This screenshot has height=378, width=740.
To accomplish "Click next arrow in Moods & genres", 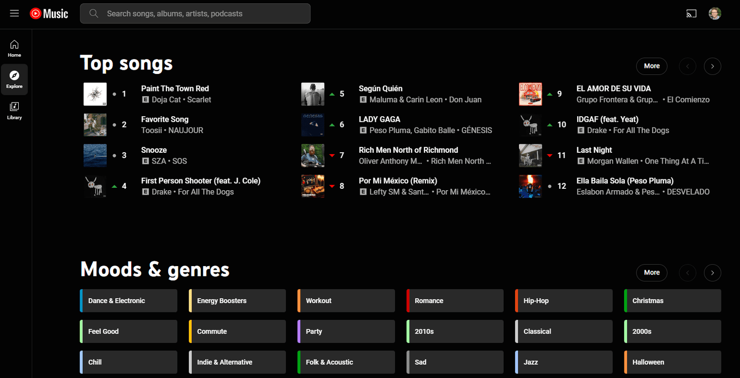I will click(x=712, y=273).
